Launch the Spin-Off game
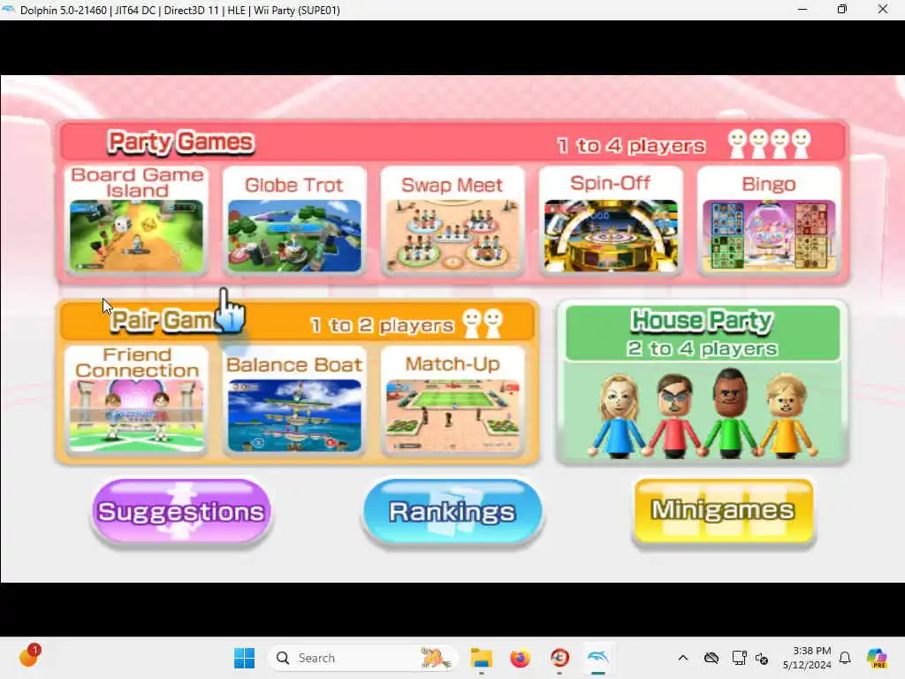905x679 pixels. (x=611, y=220)
